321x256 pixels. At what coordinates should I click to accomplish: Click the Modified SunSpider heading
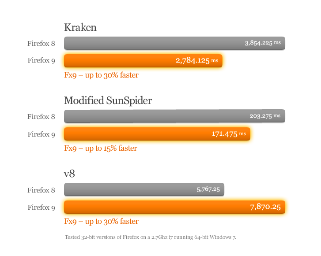pos(108,100)
